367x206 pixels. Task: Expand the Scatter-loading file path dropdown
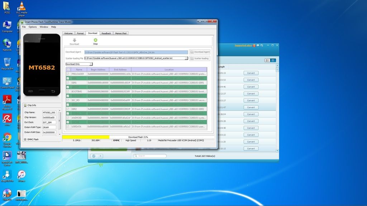point(186,58)
